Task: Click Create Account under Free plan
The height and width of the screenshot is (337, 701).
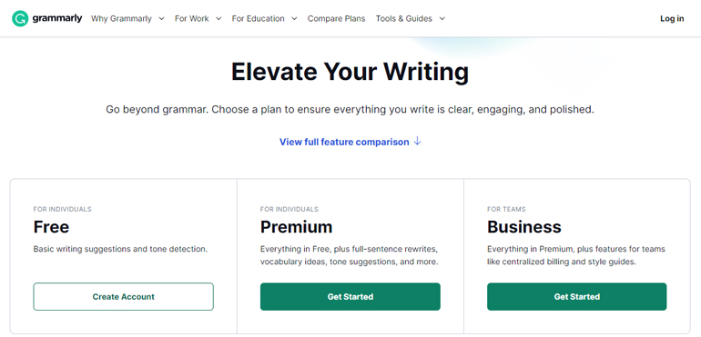Action: coord(124,296)
